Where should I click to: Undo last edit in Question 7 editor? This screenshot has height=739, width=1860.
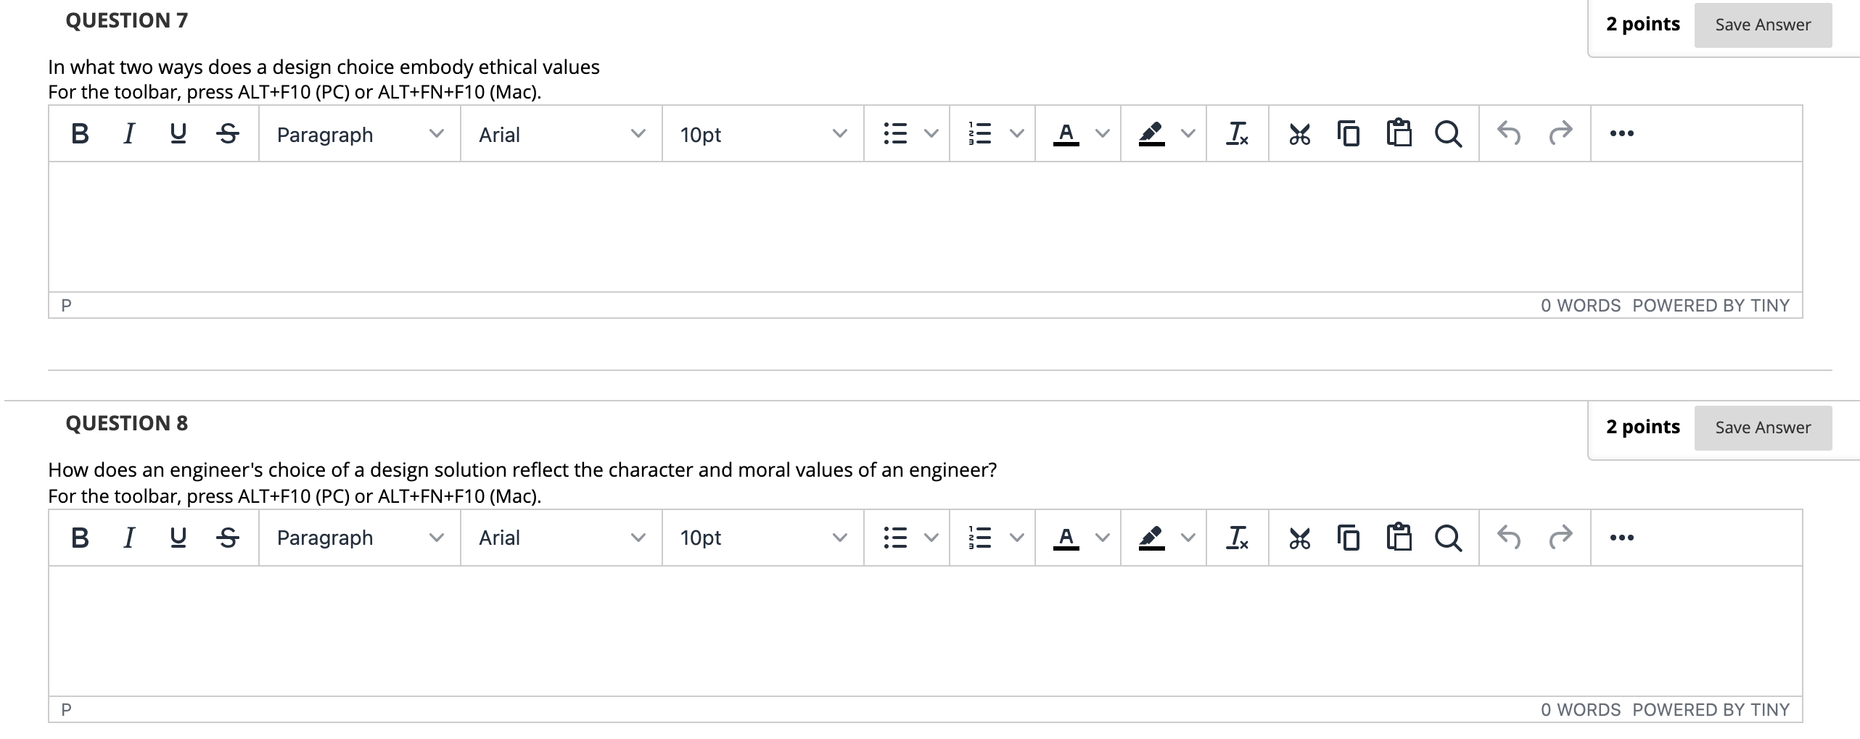pos(1509,134)
